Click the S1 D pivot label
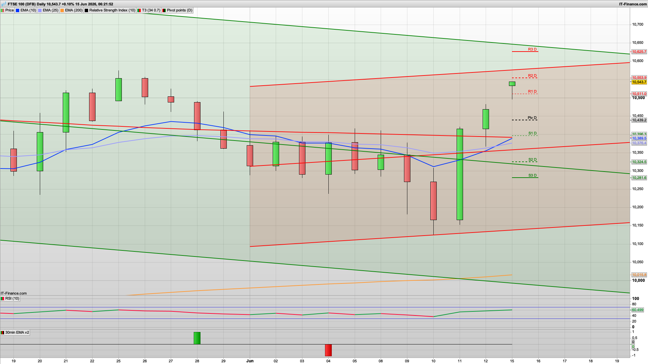This screenshot has width=648, height=364. [x=532, y=133]
